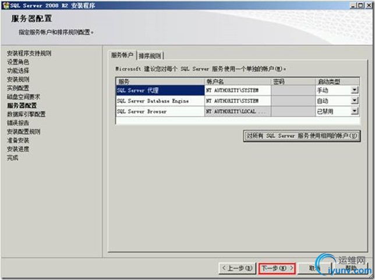Viewport: 375px width, 280px height.
Task: Click NT AUTHORITY\LOCAL account cell for Browser
Action: point(238,111)
